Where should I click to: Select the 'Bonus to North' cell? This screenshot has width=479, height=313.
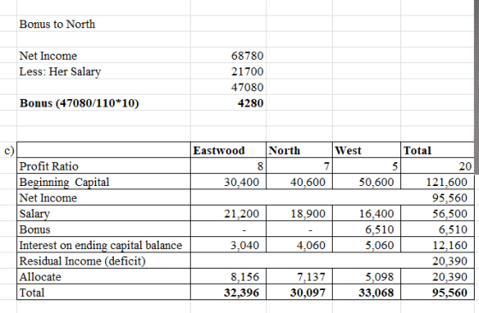coord(103,24)
